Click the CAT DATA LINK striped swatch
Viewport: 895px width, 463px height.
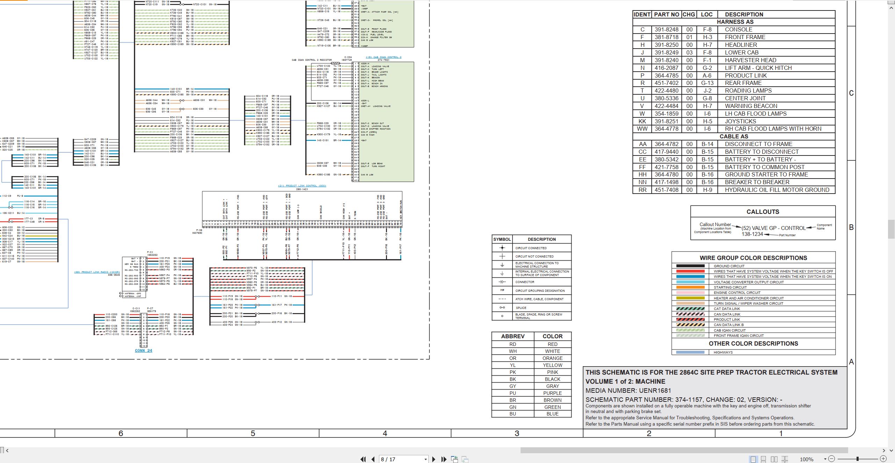[x=690, y=309]
